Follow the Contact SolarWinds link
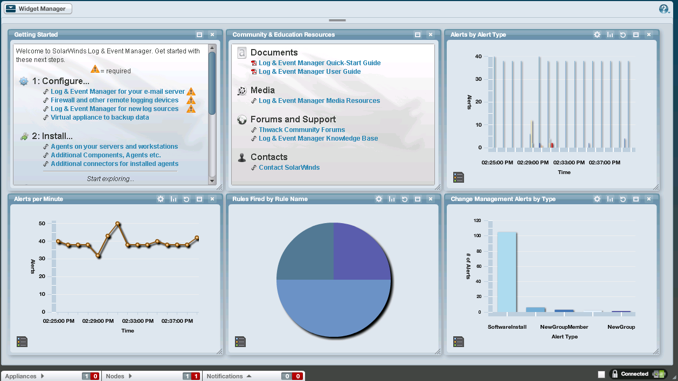678x381 pixels. (289, 168)
